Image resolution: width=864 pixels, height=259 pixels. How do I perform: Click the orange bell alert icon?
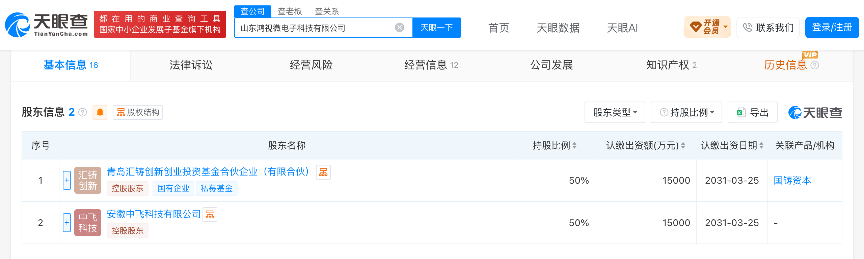coord(100,112)
